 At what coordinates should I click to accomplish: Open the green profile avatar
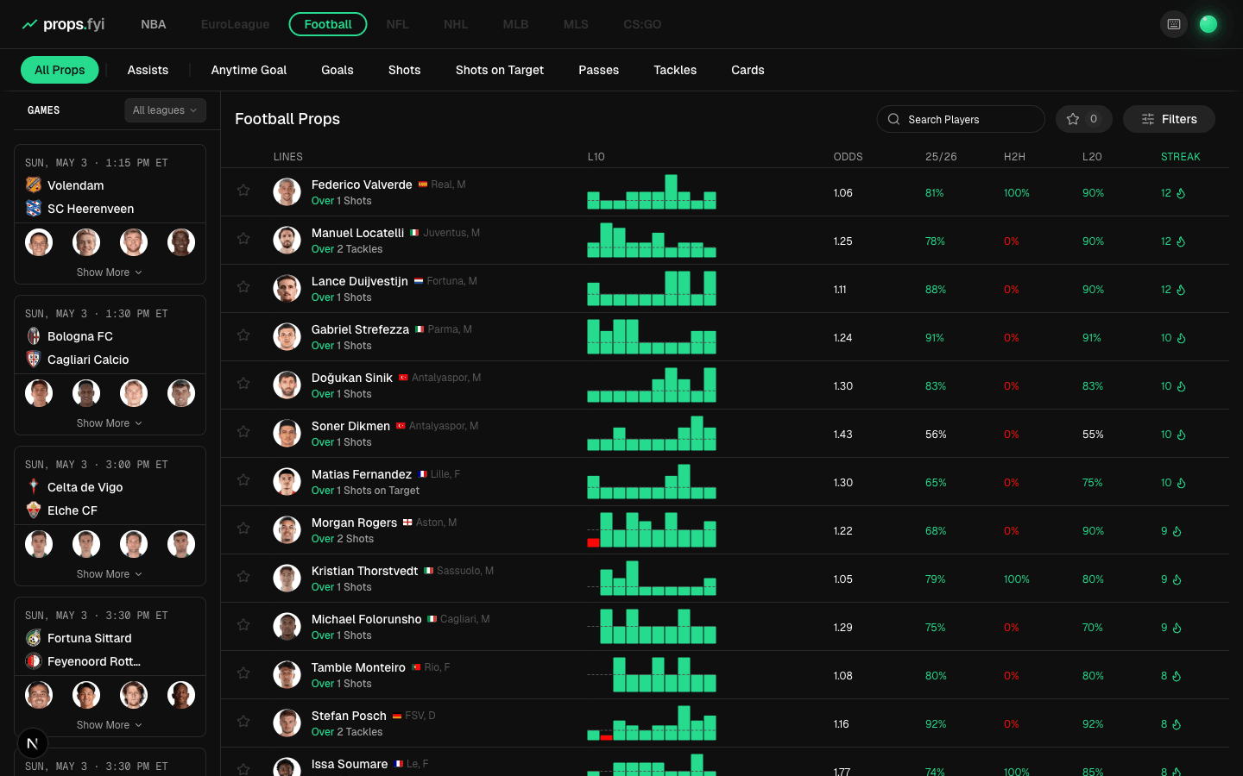[1208, 24]
